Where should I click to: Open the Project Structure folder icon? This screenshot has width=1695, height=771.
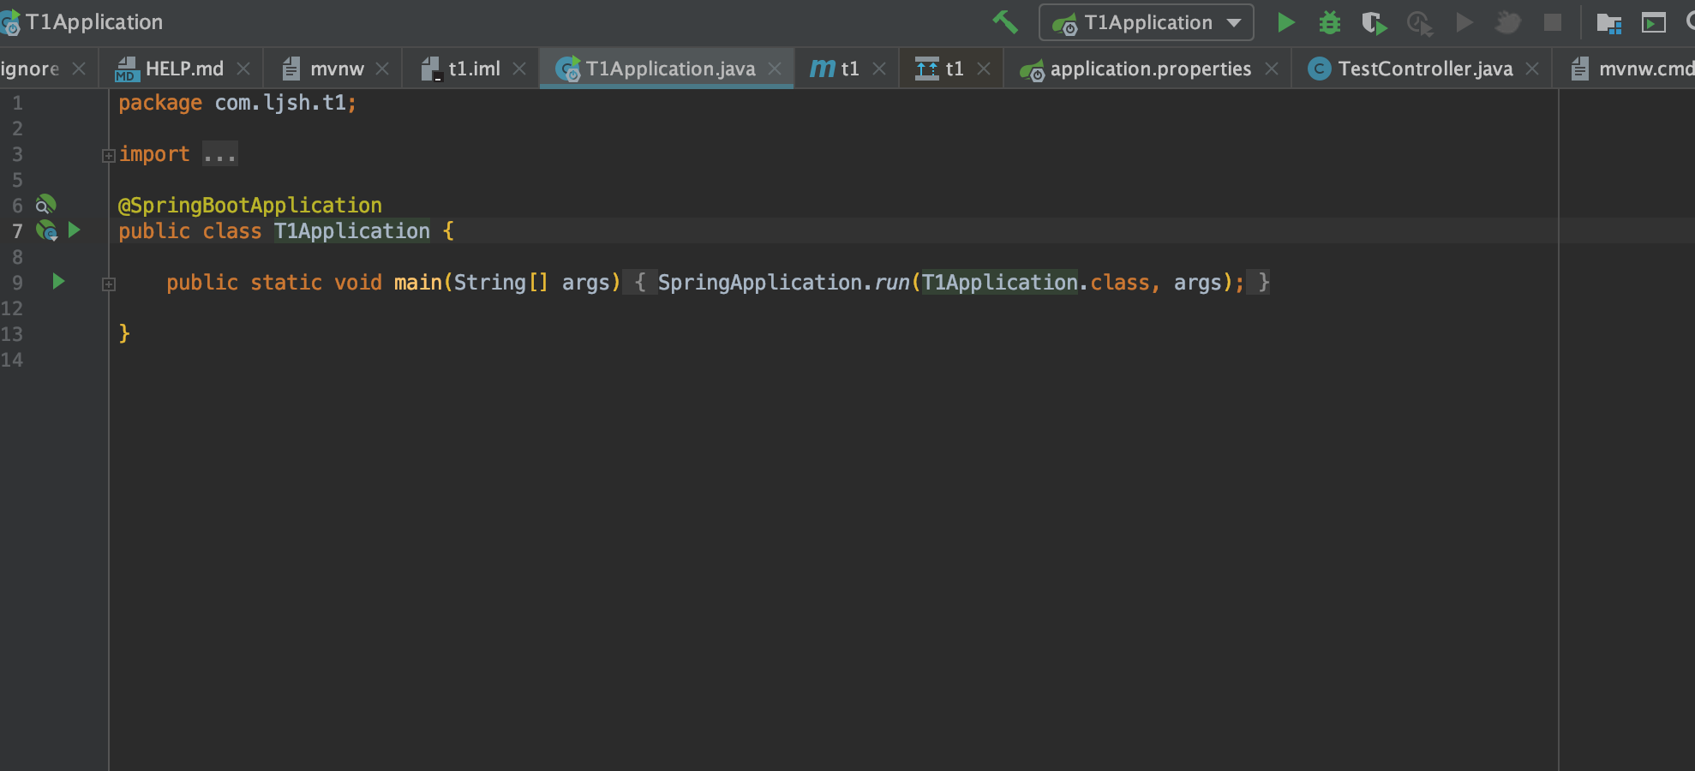click(1609, 23)
